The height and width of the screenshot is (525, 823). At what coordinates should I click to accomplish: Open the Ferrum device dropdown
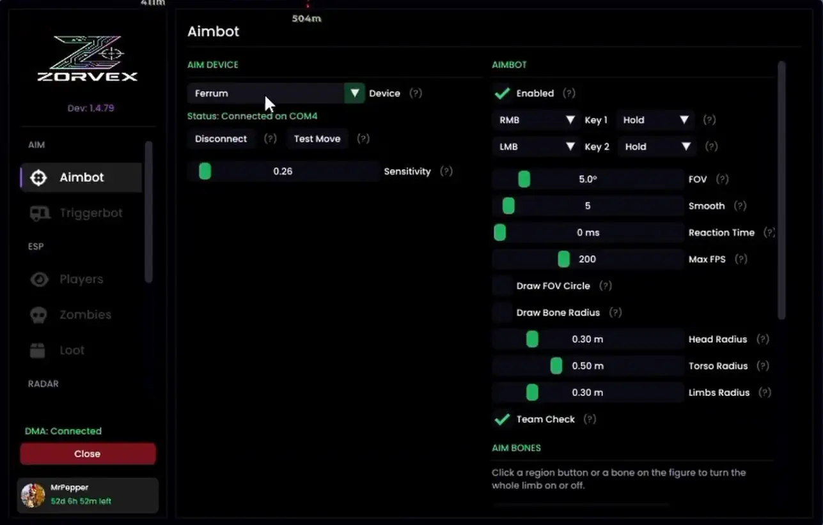(276, 93)
